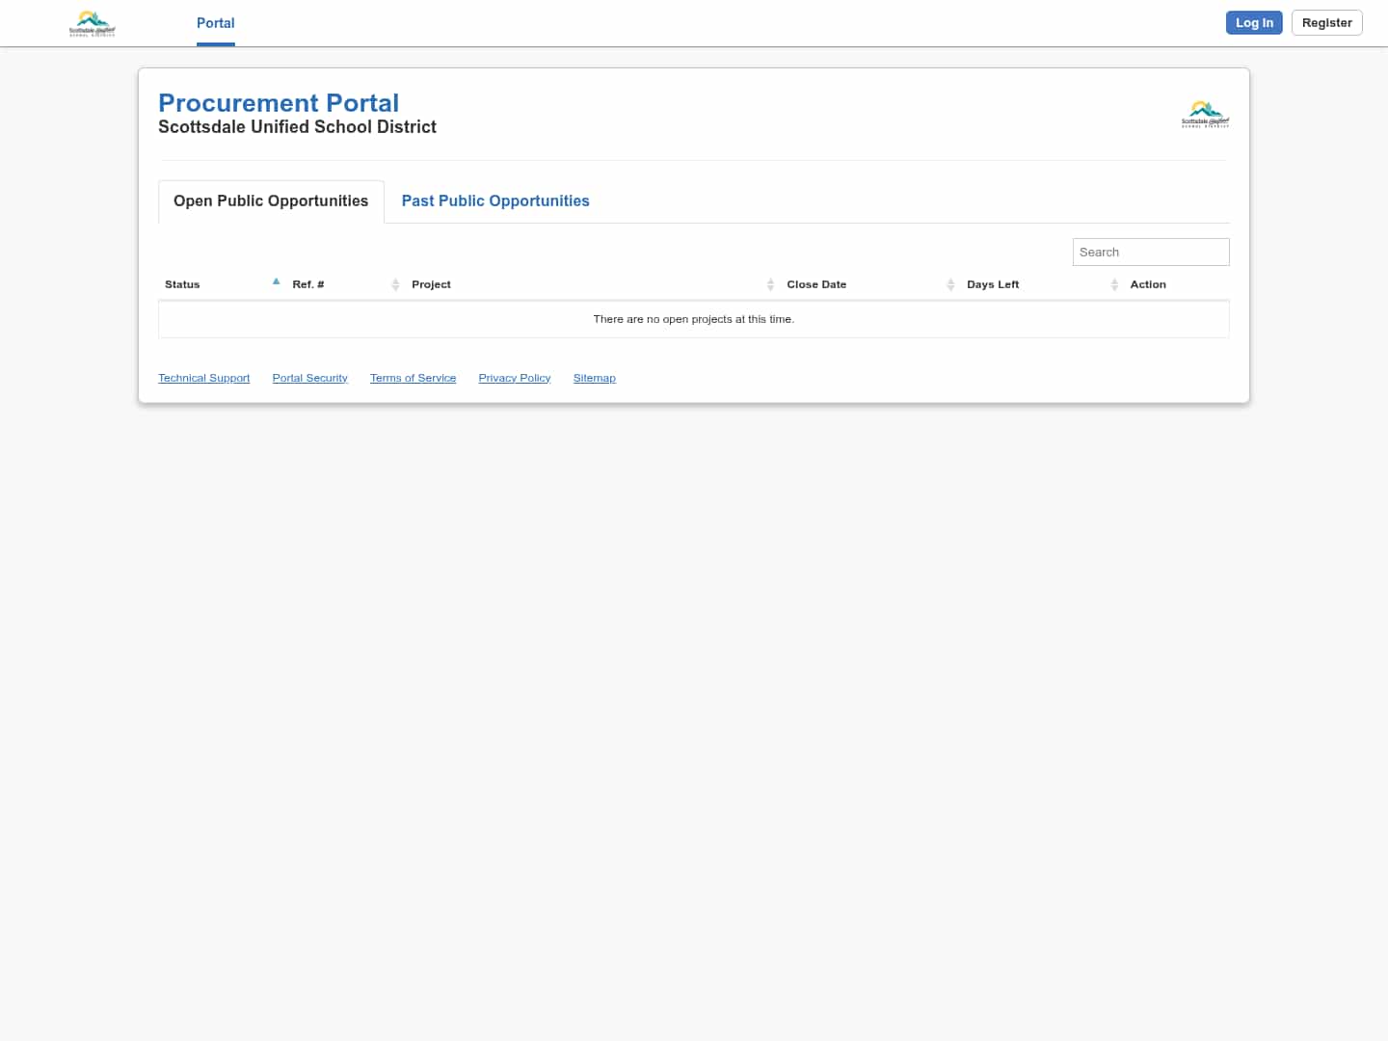The height and width of the screenshot is (1041, 1388).
Task: Select the Portal menu item in navigation
Action: tap(215, 23)
